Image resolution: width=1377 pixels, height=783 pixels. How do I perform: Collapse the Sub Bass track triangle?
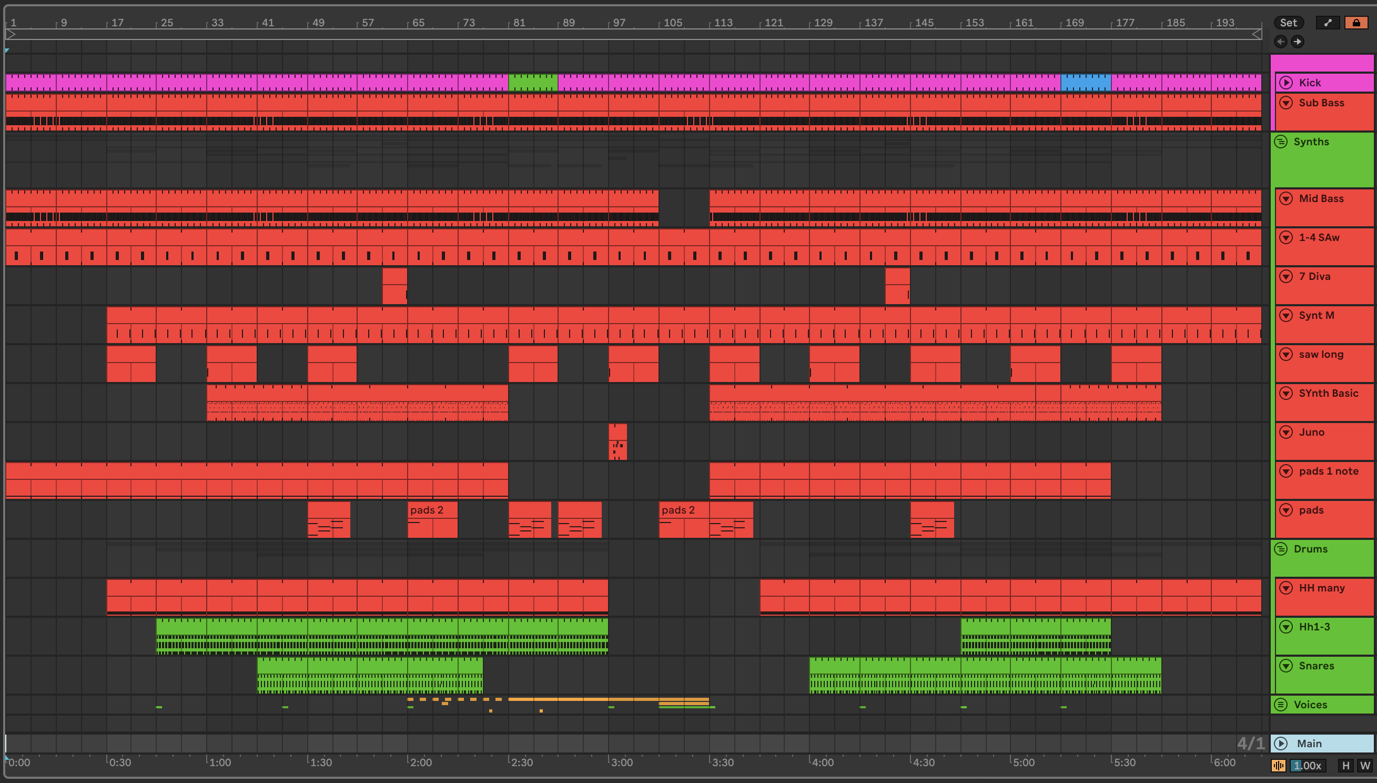point(1286,102)
